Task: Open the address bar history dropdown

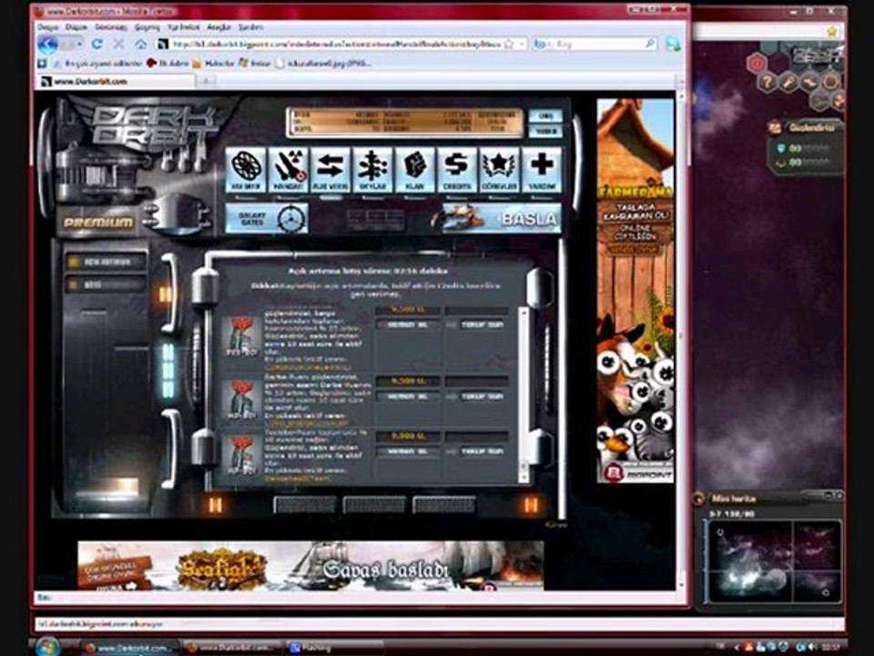Action: coord(522,44)
